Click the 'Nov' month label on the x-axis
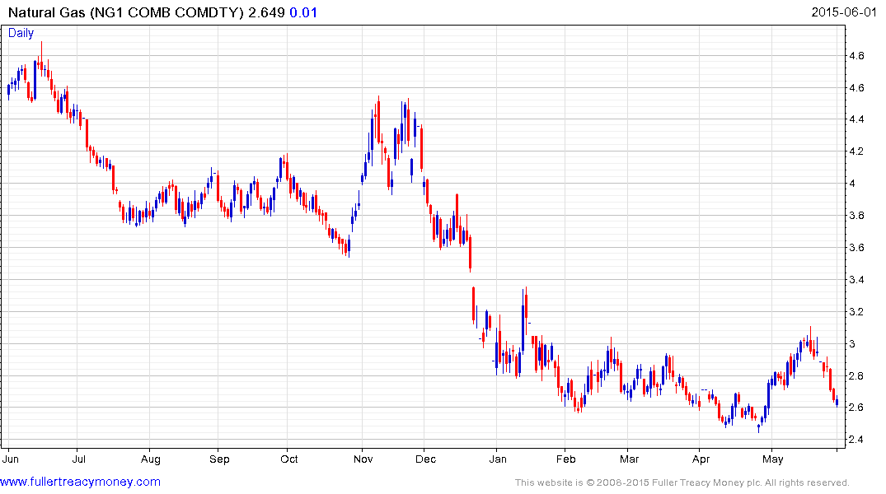886x494 pixels. click(363, 459)
